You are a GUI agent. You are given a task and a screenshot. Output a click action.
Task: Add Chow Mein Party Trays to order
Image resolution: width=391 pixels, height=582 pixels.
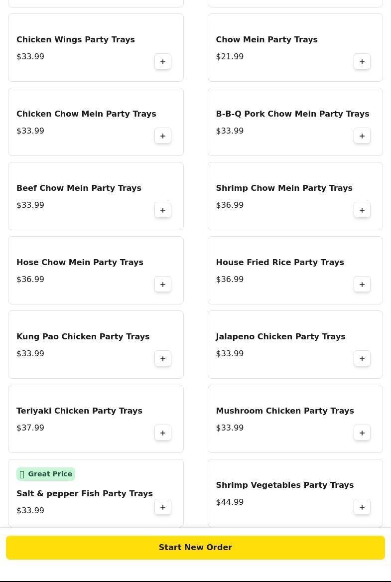click(x=362, y=62)
